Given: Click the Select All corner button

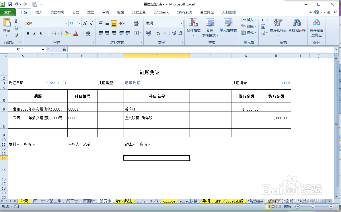Looking at the screenshot, I should (x=4, y=56).
